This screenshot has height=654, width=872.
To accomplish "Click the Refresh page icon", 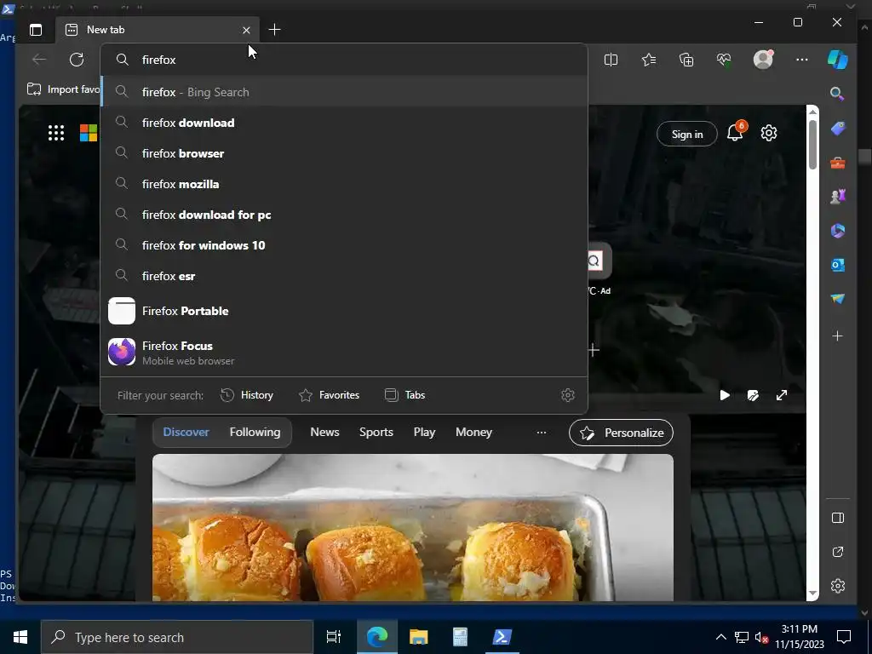I will (x=77, y=60).
